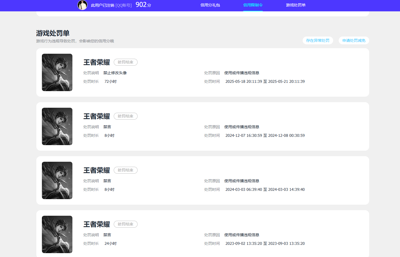Viewport: 400px width, 257px height.
Task: Click the 处罚结束 badge on the second card
Action: tap(125, 116)
